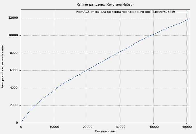The height and width of the screenshot is (134, 196).
Task: Click the y-axis tick label 6000
Action: 14,70
